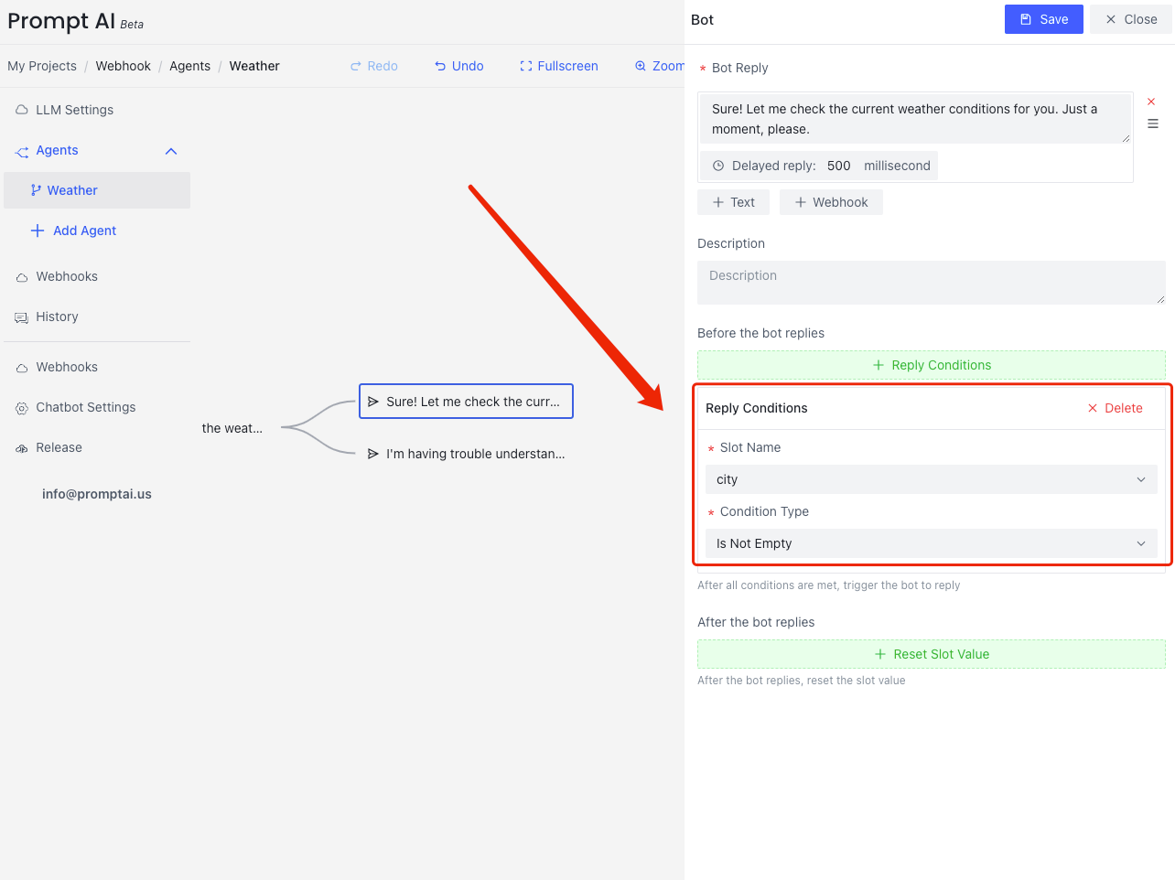Image resolution: width=1175 pixels, height=880 pixels.
Task: Add a Webhook reply
Action: tap(831, 202)
